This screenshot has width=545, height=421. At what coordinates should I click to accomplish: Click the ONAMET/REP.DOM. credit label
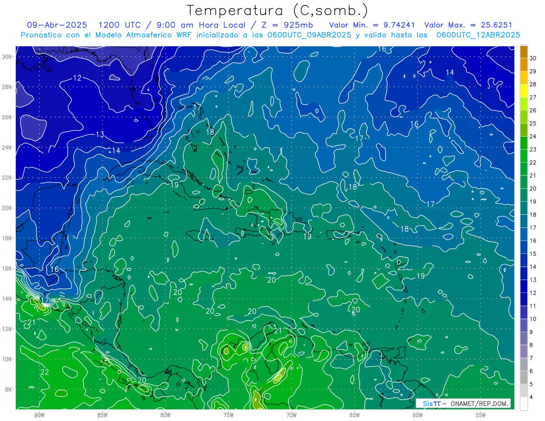tap(480, 403)
